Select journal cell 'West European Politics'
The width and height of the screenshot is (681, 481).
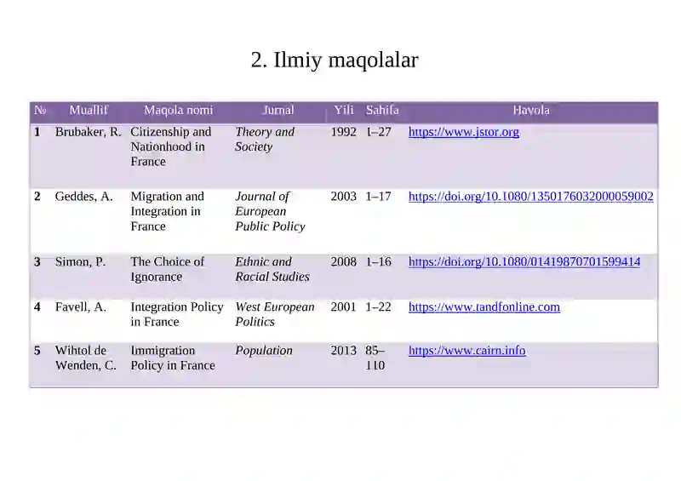tap(275, 315)
